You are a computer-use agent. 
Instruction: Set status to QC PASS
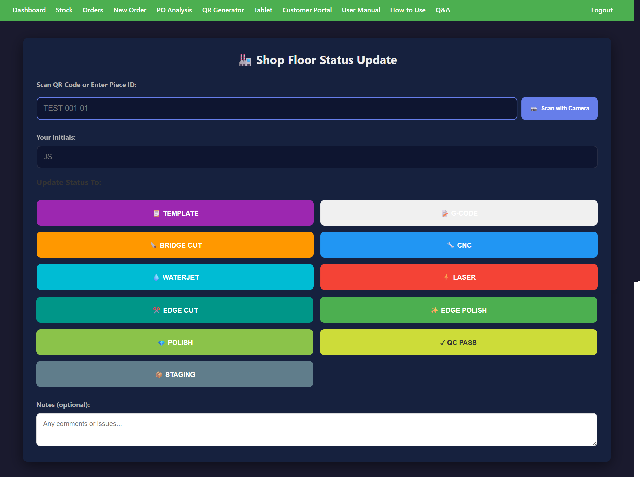[458, 342]
